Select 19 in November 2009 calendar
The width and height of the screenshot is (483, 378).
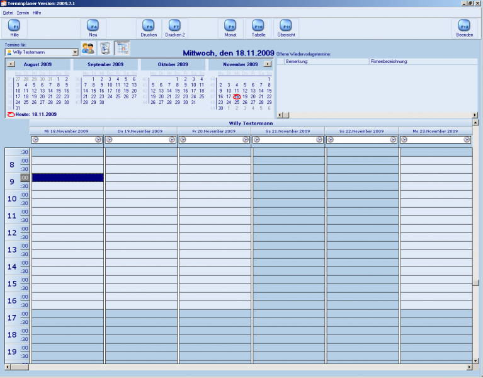pyautogui.click(x=245, y=96)
